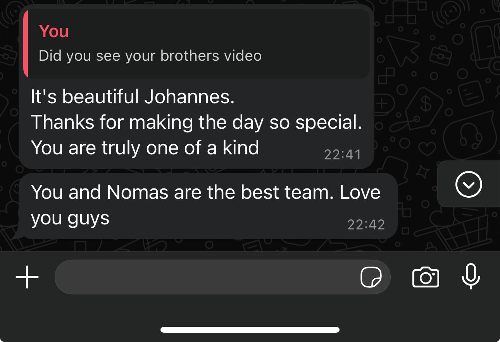Tap the name "Nomas" in the second message
This screenshot has height=342, width=500.
[138, 192]
